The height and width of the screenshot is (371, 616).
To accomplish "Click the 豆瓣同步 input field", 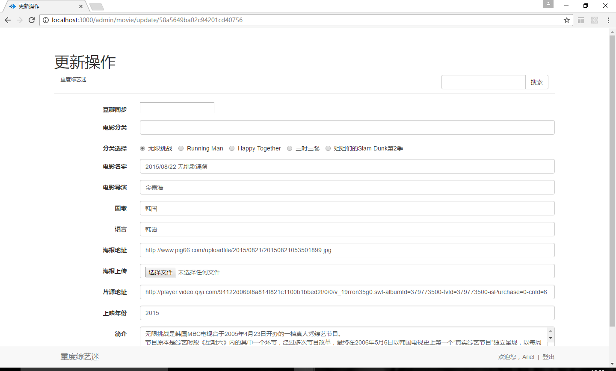I will (x=177, y=108).
